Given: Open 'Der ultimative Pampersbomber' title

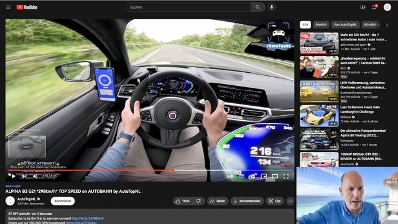Looking at the screenshot, I should 363,133.
